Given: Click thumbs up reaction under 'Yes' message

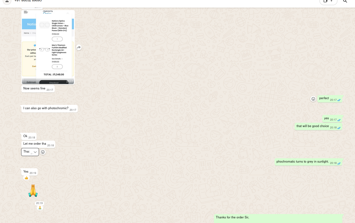Looking at the screenshot, I should click(26, 178).
